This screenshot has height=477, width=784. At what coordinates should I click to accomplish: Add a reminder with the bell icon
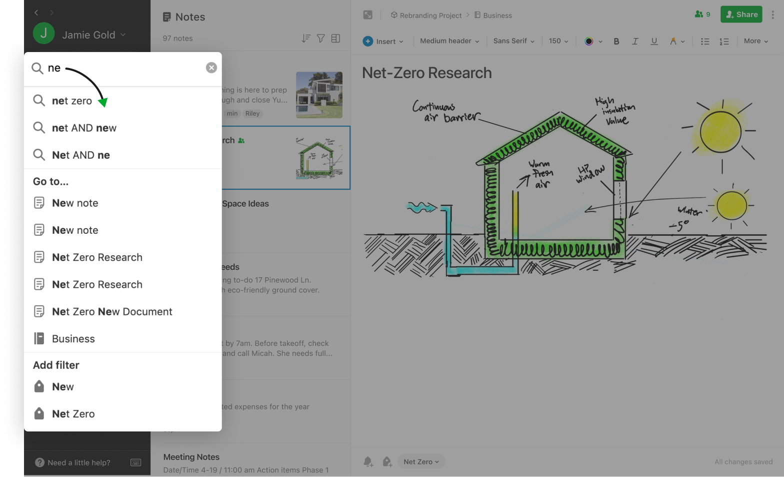(368, 461)
